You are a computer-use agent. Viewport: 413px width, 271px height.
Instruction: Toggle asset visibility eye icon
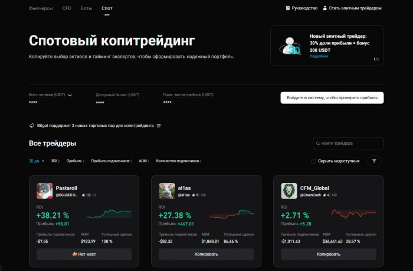pos(70,95)
